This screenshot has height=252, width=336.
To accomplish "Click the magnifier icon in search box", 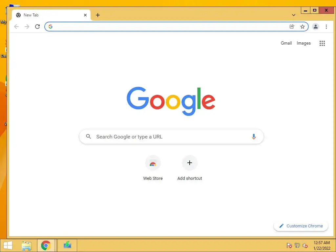I will 88,136.
